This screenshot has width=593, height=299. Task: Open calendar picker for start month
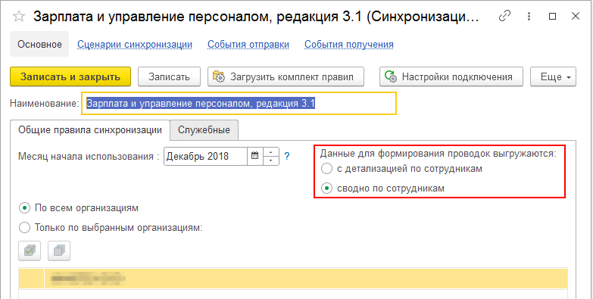255,156
